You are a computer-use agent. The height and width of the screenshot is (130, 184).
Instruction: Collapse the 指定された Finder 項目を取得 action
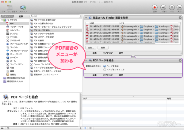(86, 18)
